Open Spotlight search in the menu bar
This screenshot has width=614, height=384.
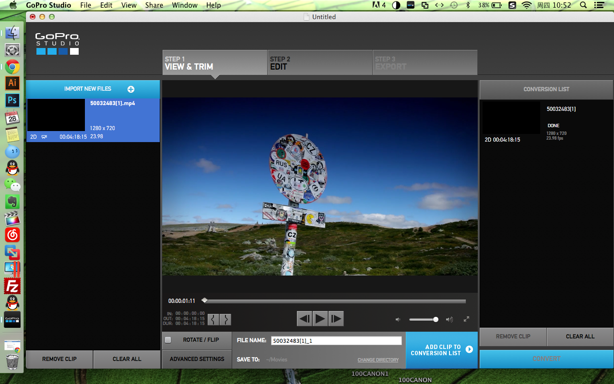(x=583, y=5)
